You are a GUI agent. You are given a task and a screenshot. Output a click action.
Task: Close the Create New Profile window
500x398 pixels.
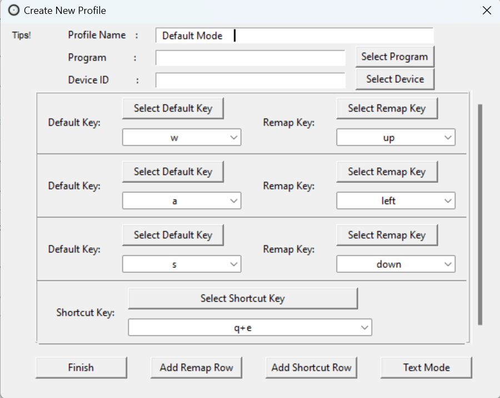[x=487, y=11]
